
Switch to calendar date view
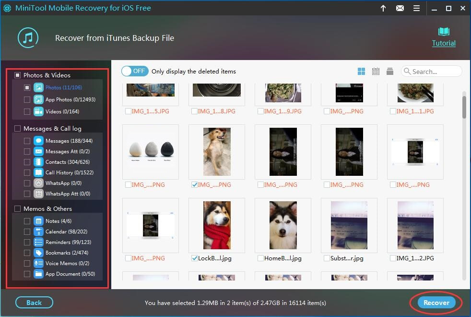pyautogui.click(x=376, y=71)
